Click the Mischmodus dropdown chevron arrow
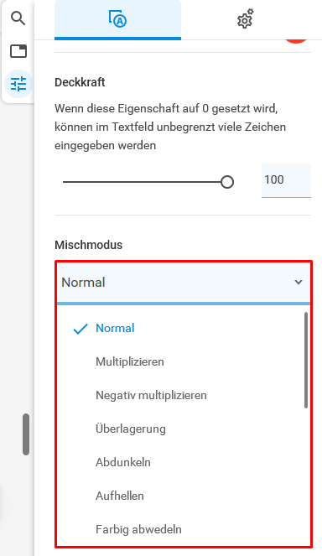This screenshot has width=322, height=556. [x=299, y=283]
